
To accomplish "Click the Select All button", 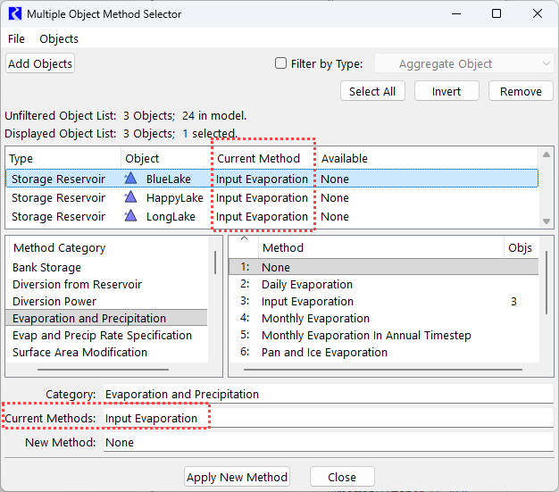I will click(372, 91).
